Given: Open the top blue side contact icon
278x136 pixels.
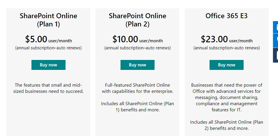Looking at the screenshot, I should tap(276, 27).
